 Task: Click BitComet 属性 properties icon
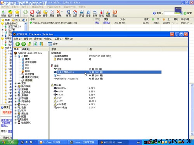tap(52, 13)
